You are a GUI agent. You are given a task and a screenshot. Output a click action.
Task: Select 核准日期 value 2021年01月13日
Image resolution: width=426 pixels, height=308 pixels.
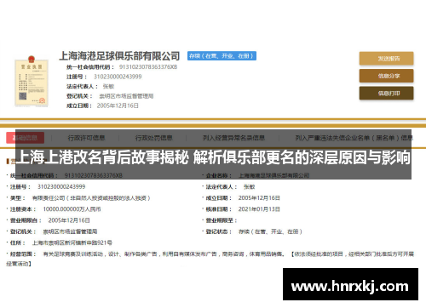259,209
